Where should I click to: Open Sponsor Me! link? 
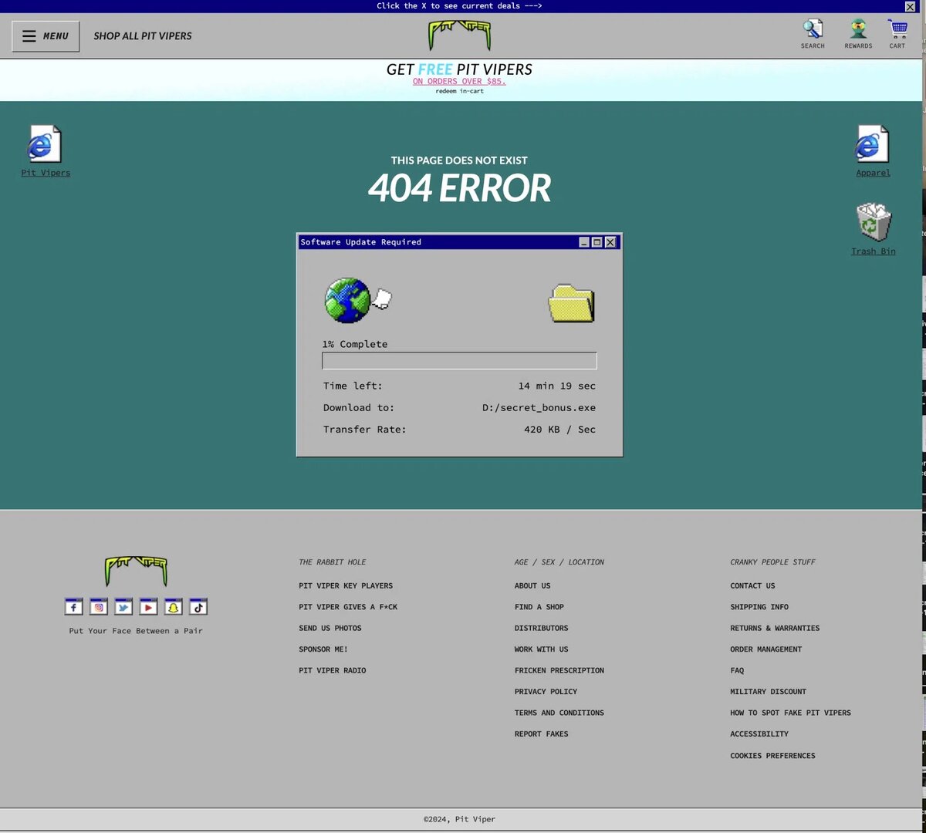pos(323,649)
